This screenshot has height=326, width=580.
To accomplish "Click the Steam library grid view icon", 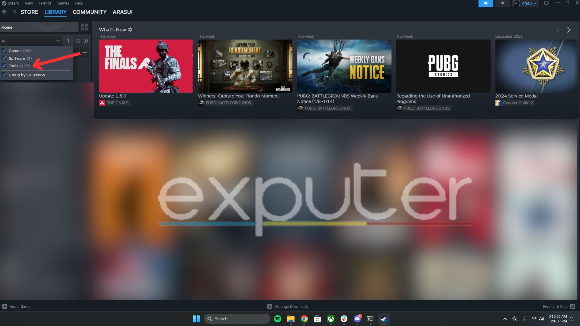I will point(85,27).
